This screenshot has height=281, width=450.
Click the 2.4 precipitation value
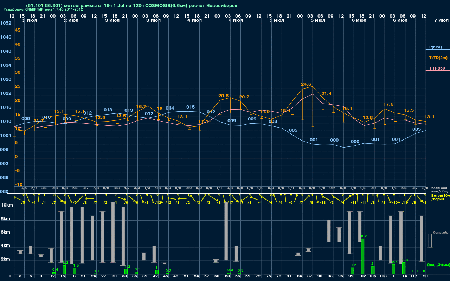(395, 262)
